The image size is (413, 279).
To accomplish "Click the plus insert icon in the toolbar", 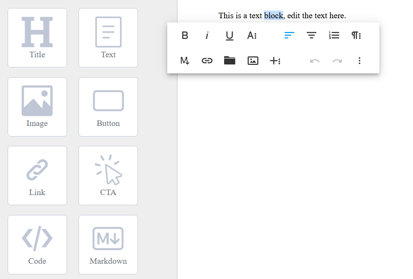I will (275, 61).
